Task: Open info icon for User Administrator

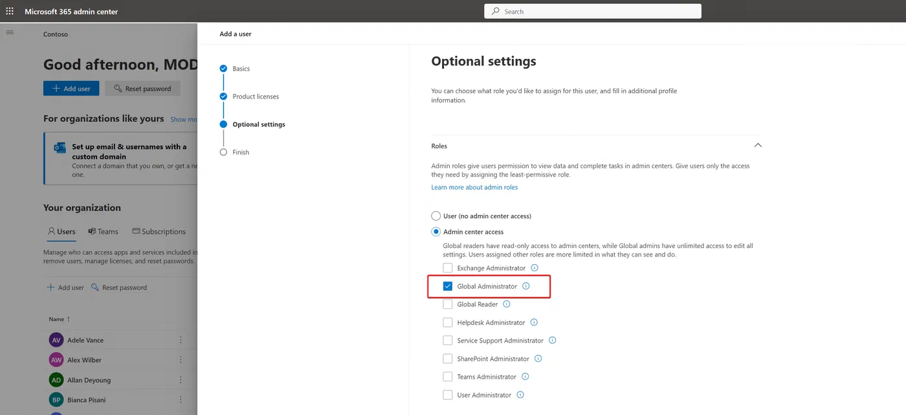Action: tap(520, 395)
